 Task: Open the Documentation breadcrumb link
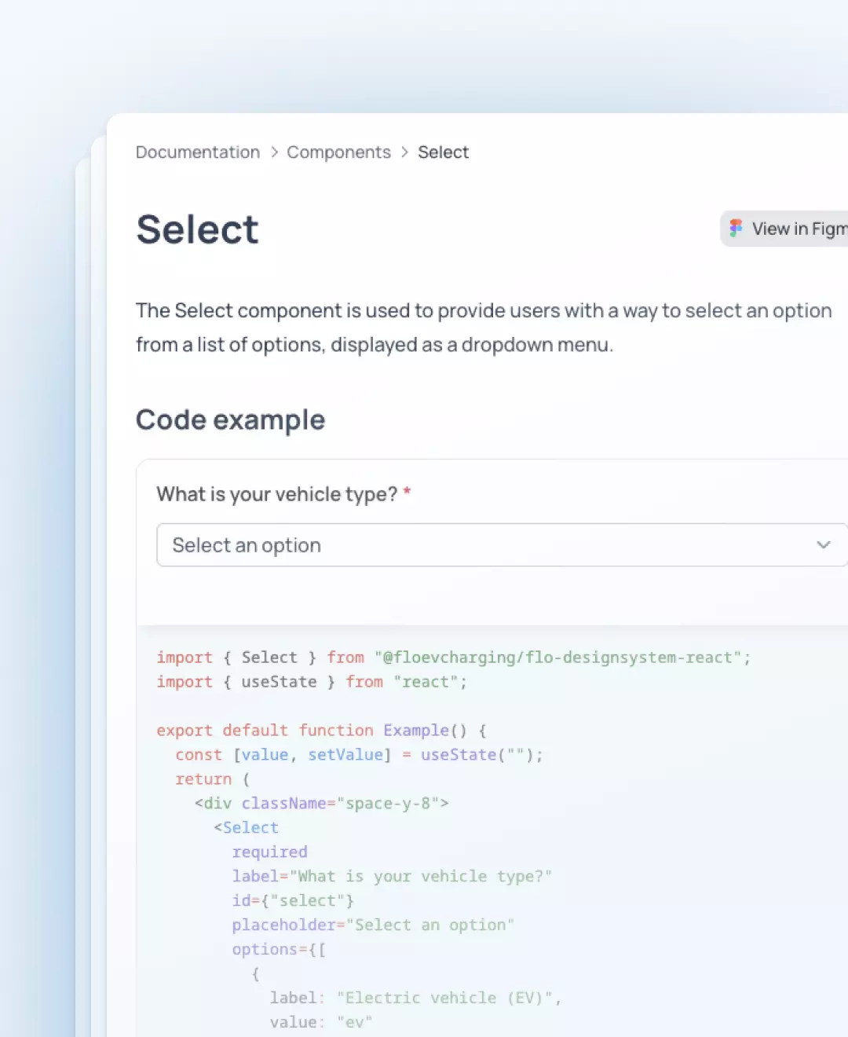point(198,152)
